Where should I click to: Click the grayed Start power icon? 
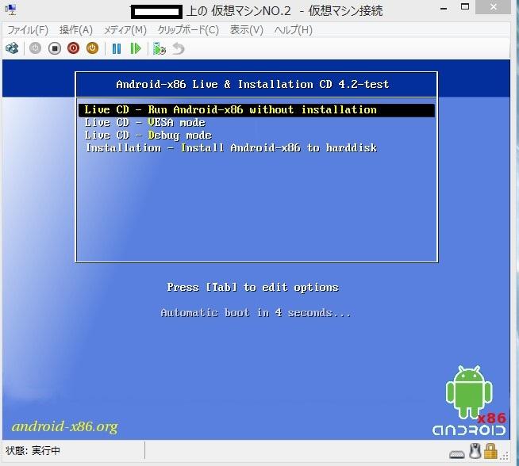pyautogui.click(x=35, y=48)
